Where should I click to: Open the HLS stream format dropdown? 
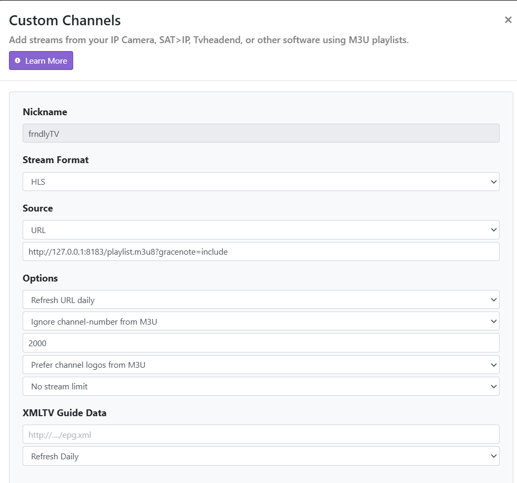coord(261,182)
